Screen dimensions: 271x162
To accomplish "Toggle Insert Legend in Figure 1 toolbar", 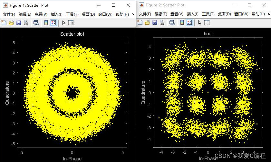I will [x=53, y=23].
